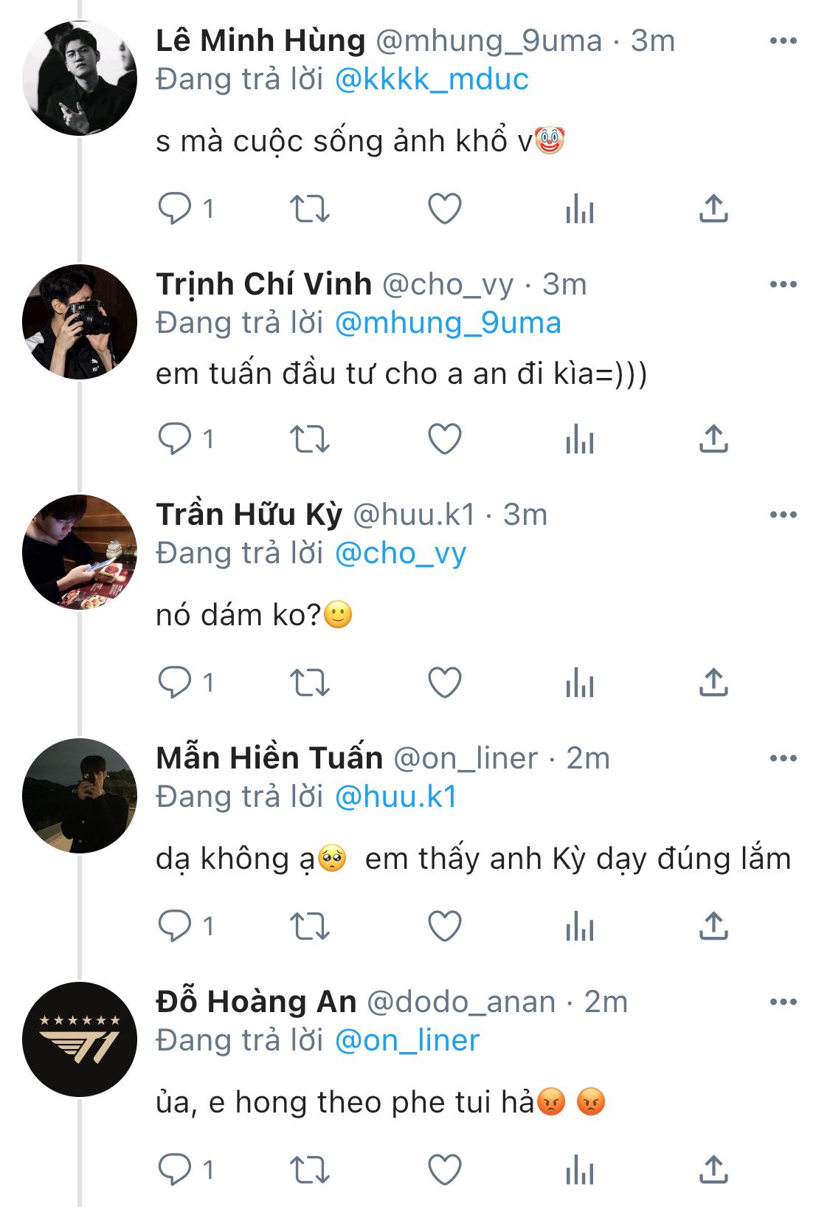
Task: Open Đỗ Hoàng An's T1 logo avatar
Action: 80,1039
